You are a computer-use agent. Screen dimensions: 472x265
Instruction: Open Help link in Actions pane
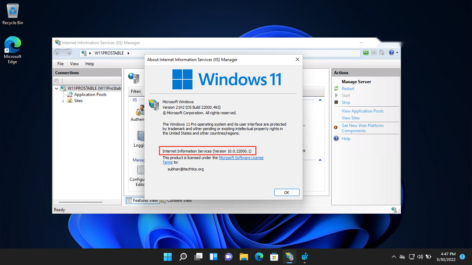(x=346, y=139)
